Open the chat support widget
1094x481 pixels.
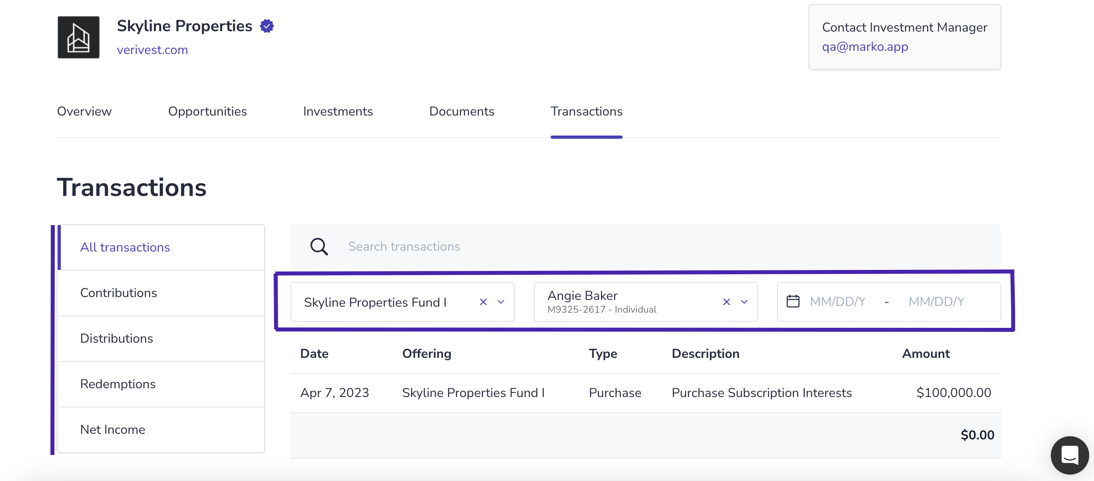1069,455
